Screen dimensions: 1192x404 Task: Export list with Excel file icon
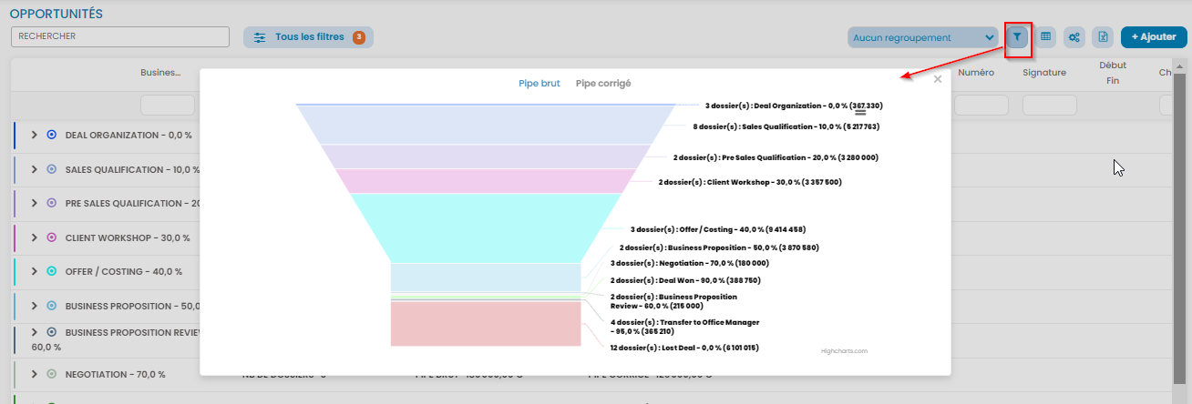tap(1103, 37)
